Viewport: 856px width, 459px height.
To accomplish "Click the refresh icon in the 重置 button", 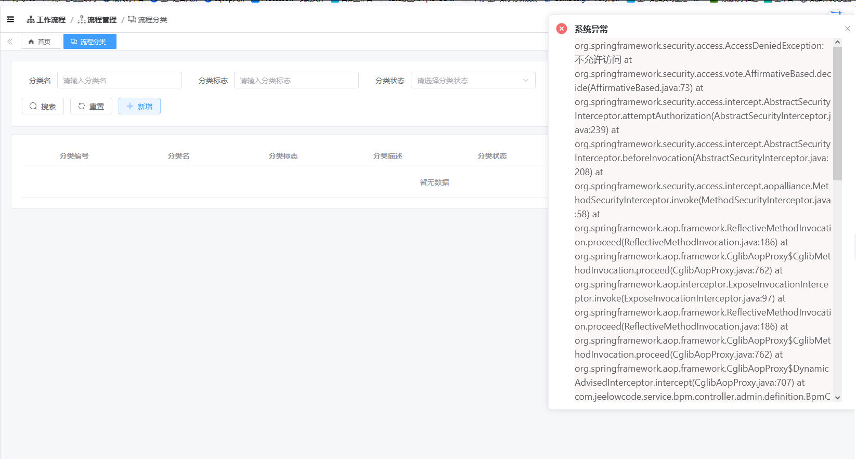I will click(82, 106).
